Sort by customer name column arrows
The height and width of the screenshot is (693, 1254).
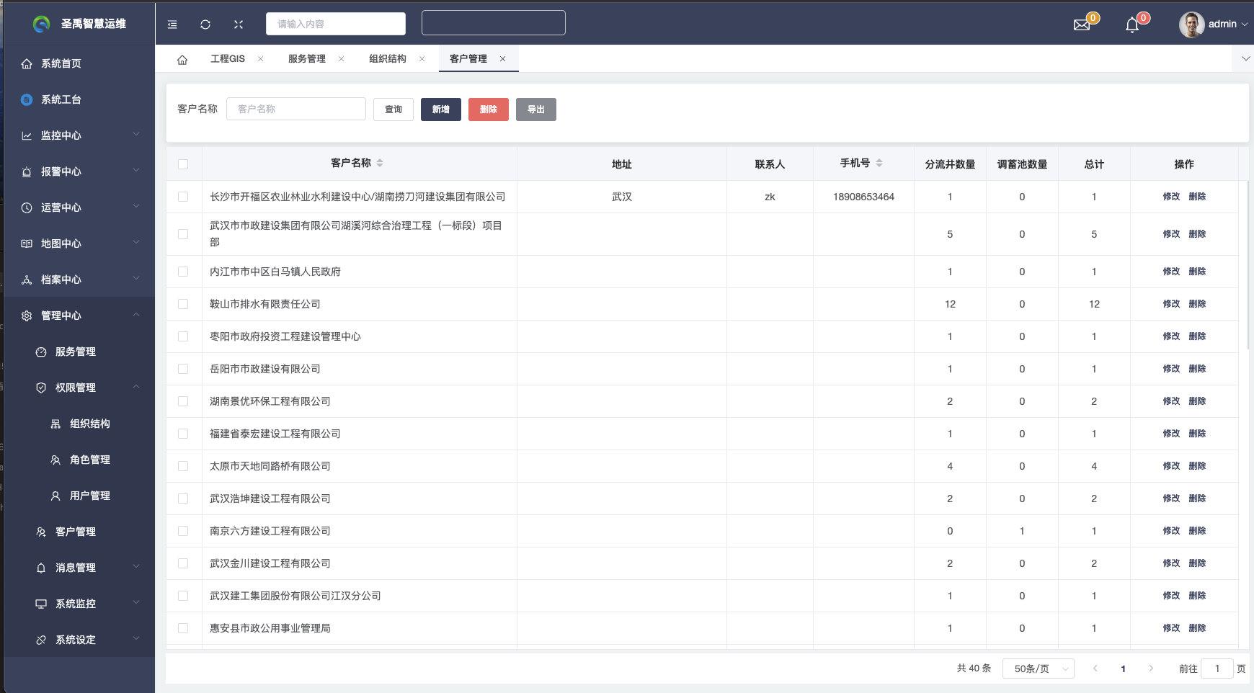coord(380,164)
